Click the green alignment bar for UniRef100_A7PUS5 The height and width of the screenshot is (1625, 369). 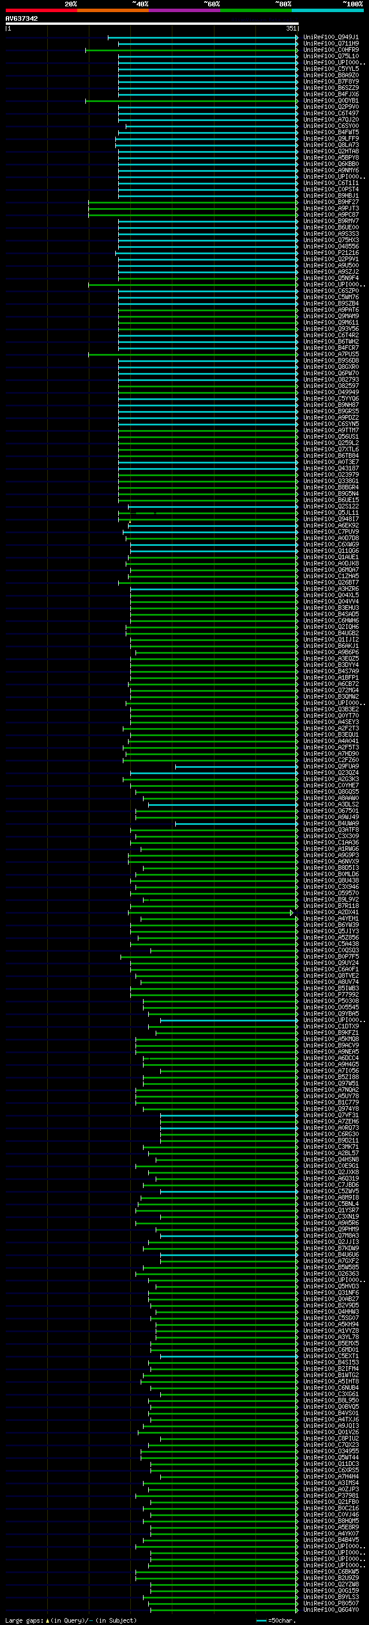click(193, 354)
